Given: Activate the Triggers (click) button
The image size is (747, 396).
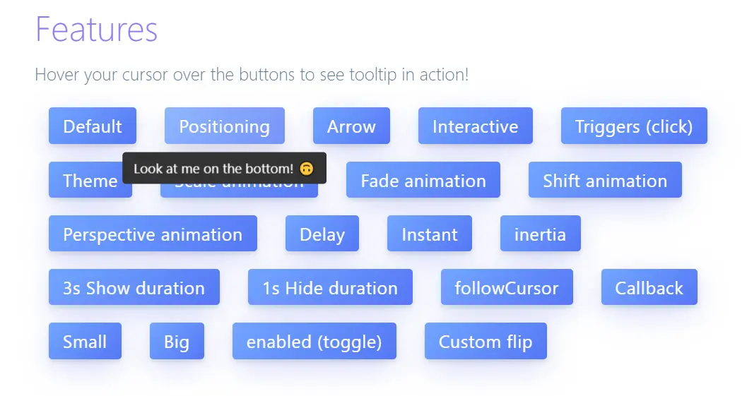Looking at the screenshot, I should coord(634,126).
